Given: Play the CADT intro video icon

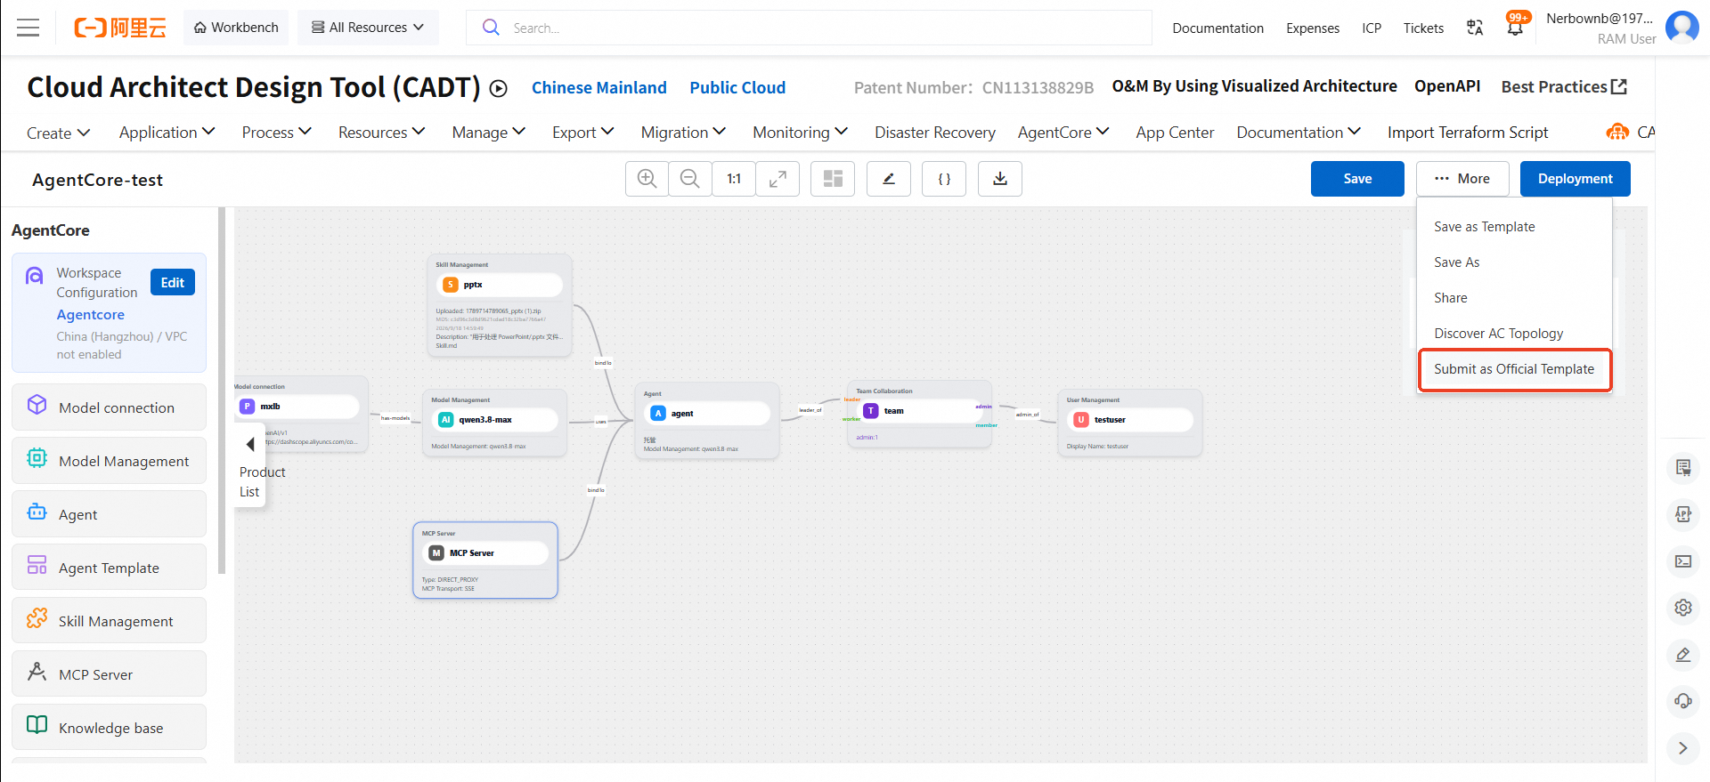Looking at the screenshot, I should [x=499, y=88].
